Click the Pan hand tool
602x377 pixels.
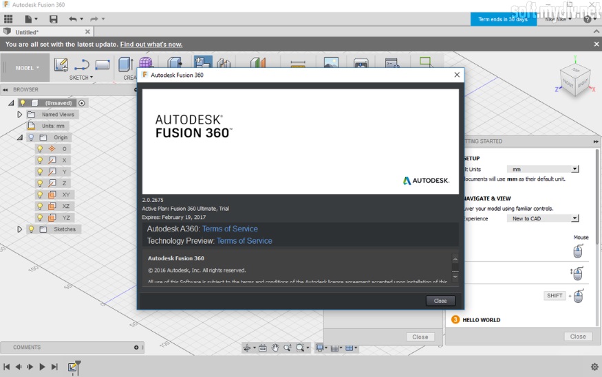pyautogui.click(x=275, y=348)
